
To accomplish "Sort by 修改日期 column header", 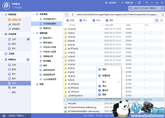I will pyautogui.click(x=109, y=25).
